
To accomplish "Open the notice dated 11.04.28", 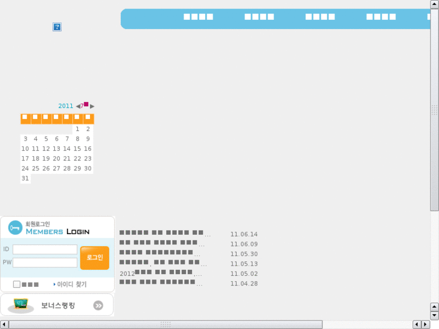I will pos(161,283).
